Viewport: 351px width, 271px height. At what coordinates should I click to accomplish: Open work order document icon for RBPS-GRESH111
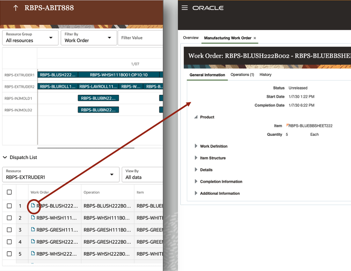(x=33, y=229)
